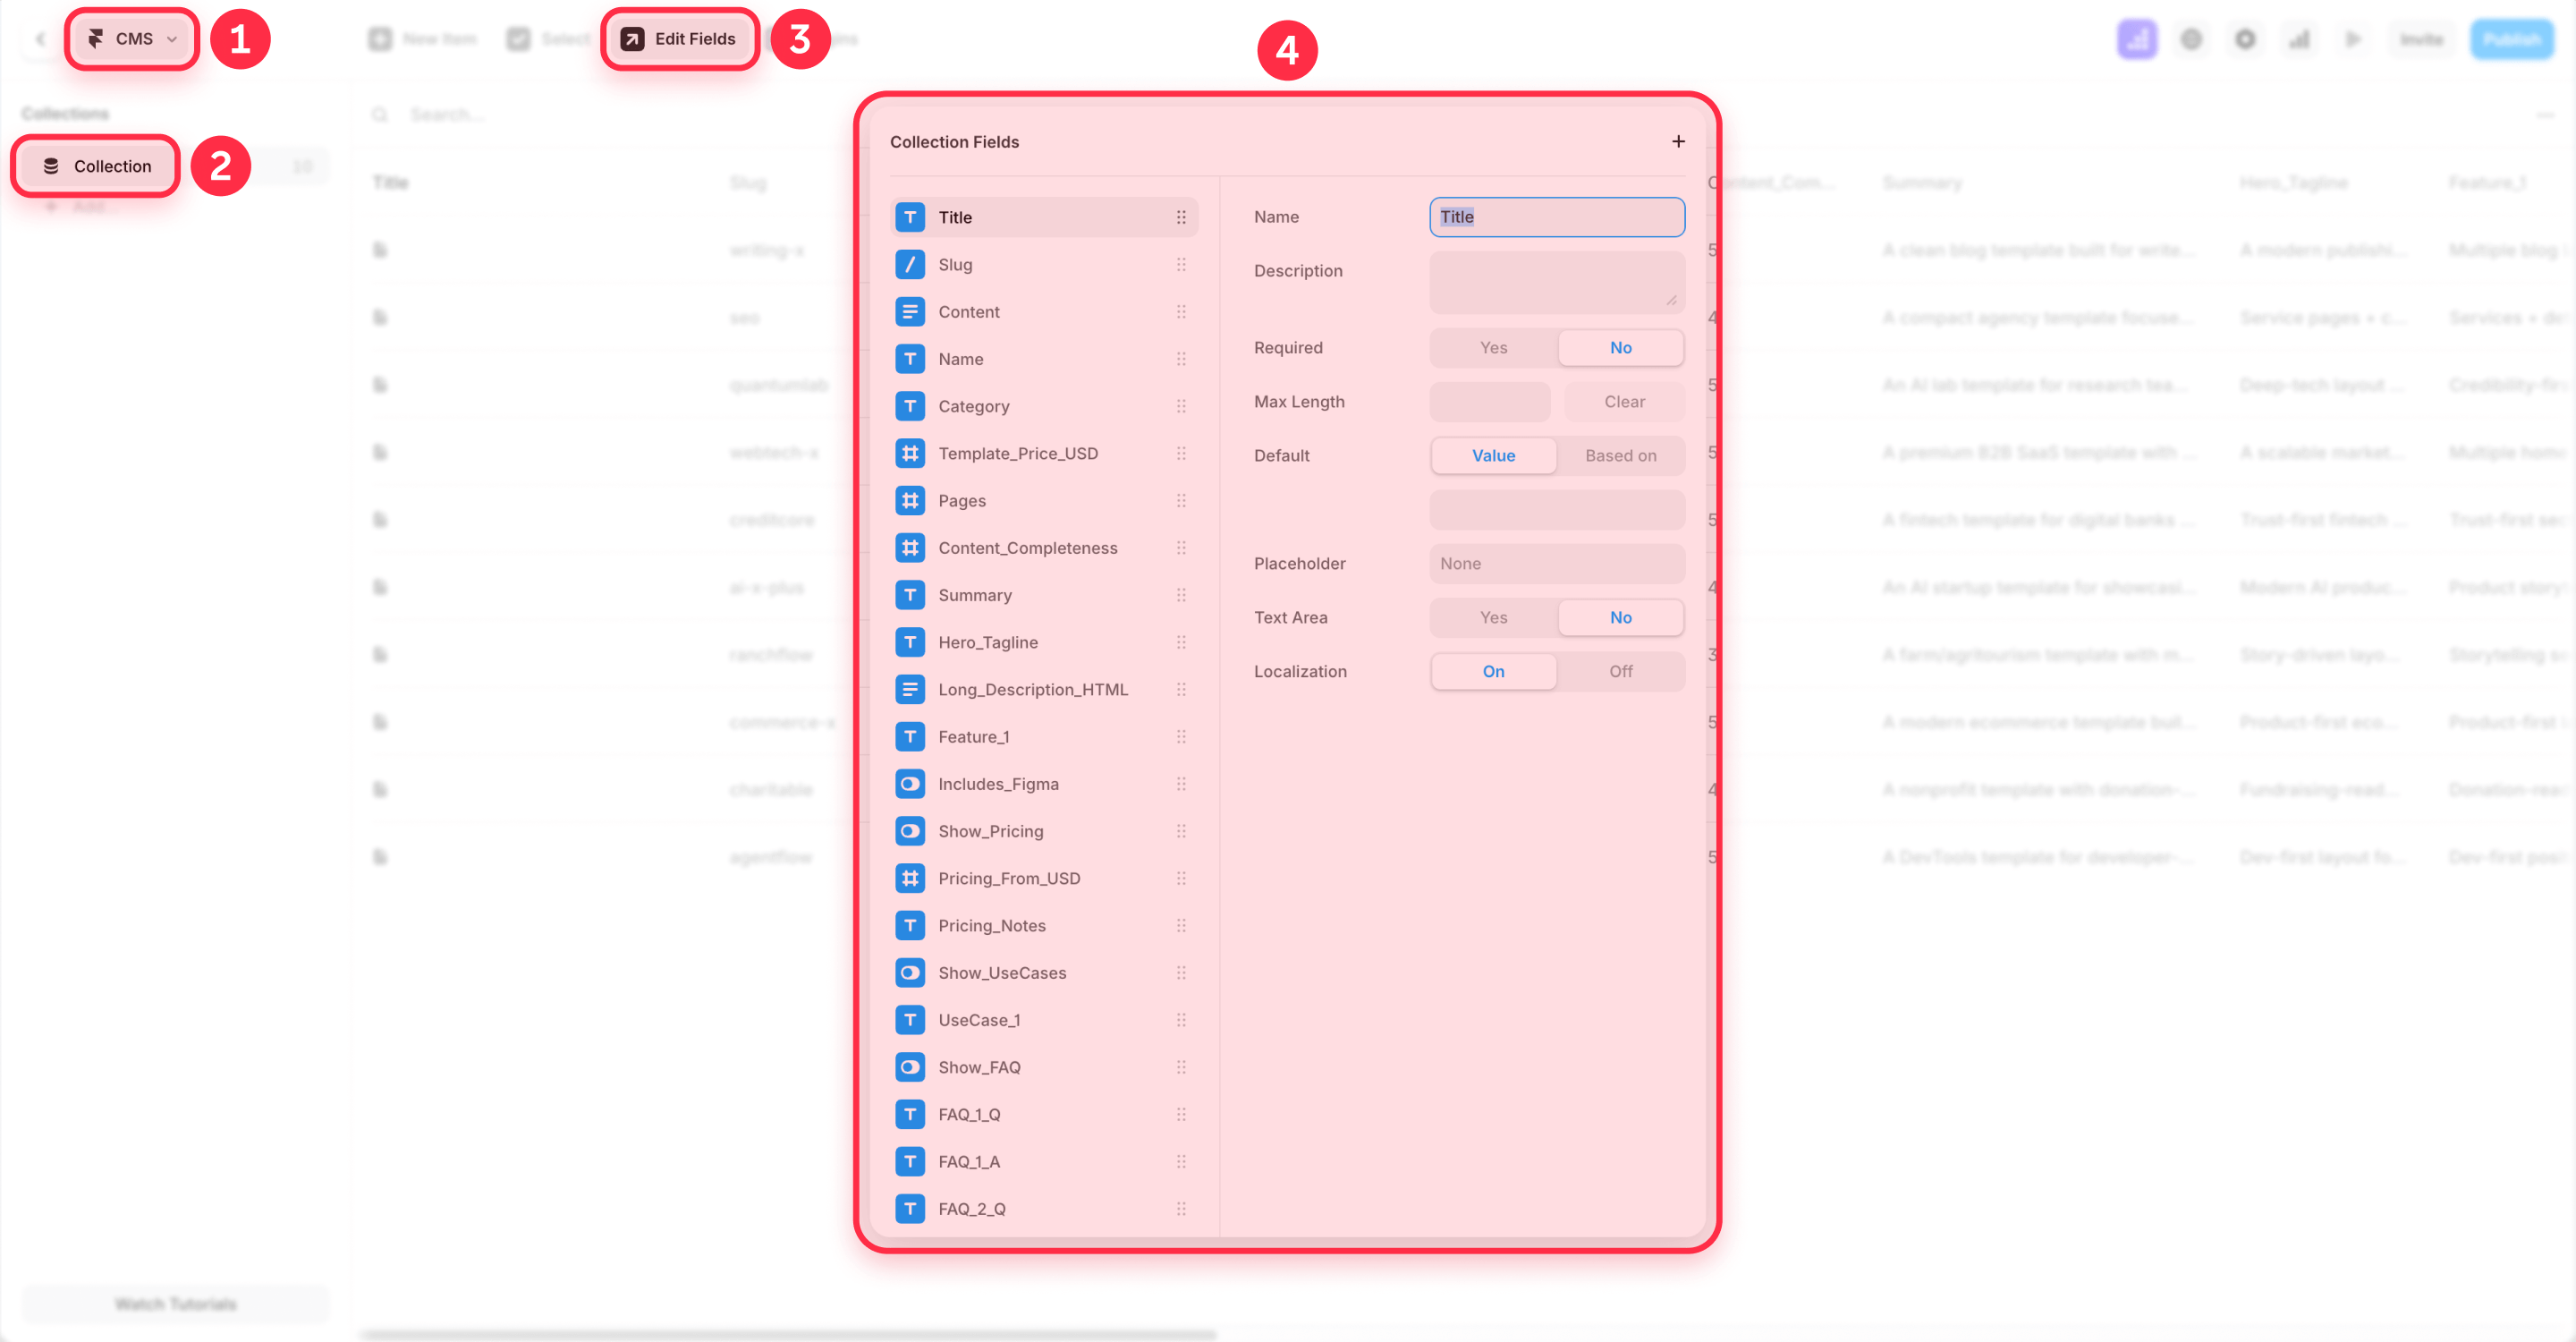Open the CMS dropdown in top left

pos(131,39)
